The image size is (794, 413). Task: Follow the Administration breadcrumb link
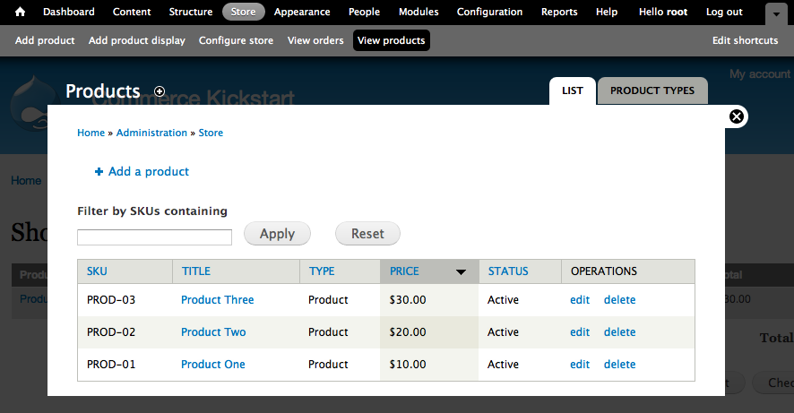[x=152, y=133]
